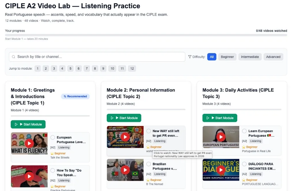Viewport: 297px width, 191px height.
Task: Start Module 2 Personal Information
Action: point(124,118)
